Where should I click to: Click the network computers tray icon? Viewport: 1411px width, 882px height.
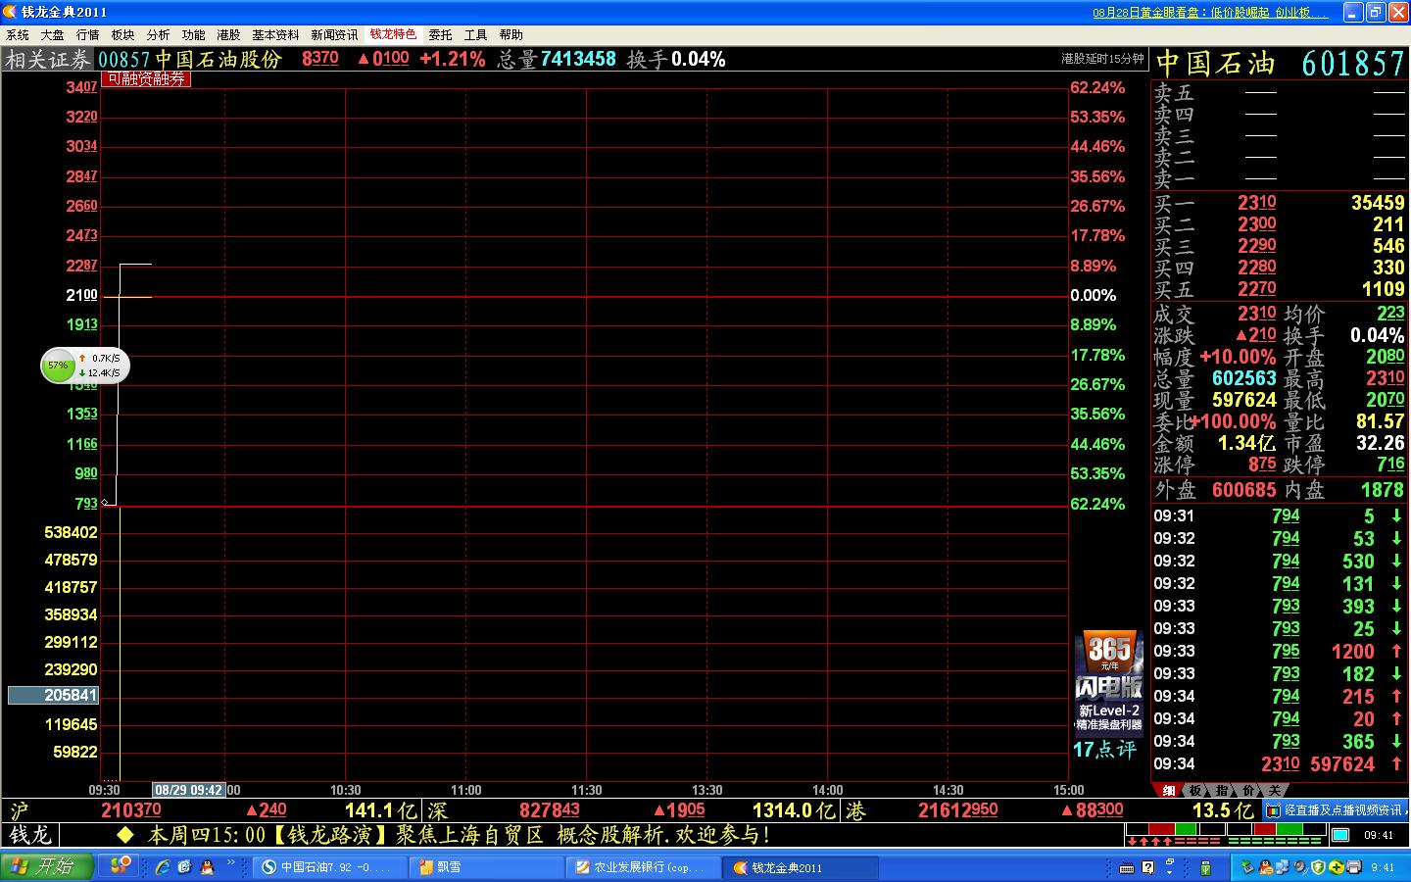[1283, 867]
